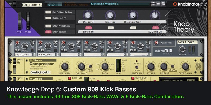Click the Dist Type rotary knob
The width and height of the screenshot is (211, 105).
pyautogui.click(x=111, y=15)
